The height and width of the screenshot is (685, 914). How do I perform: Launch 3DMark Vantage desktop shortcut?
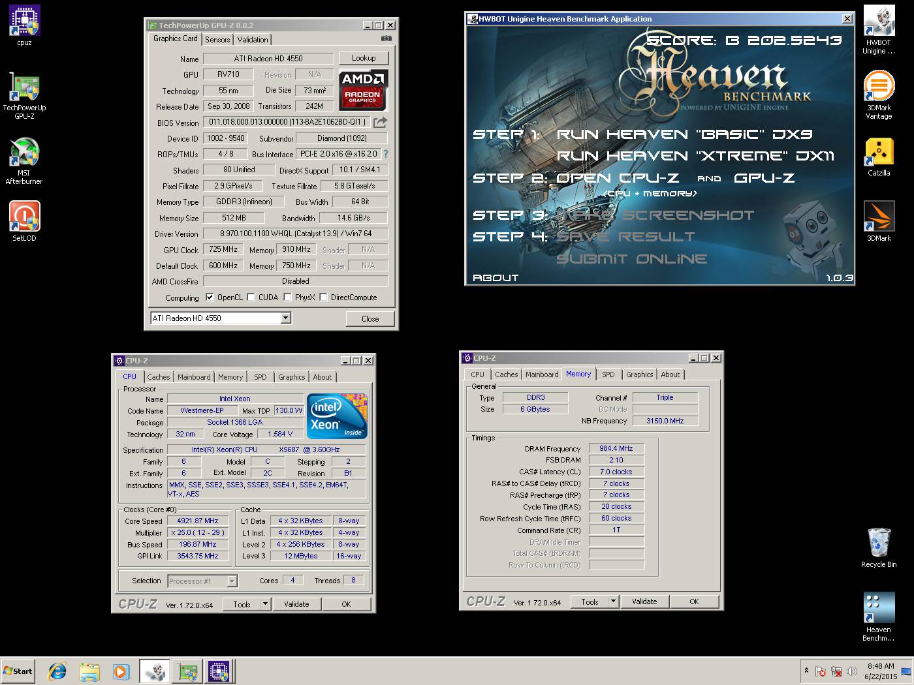[x=879, y=95]
